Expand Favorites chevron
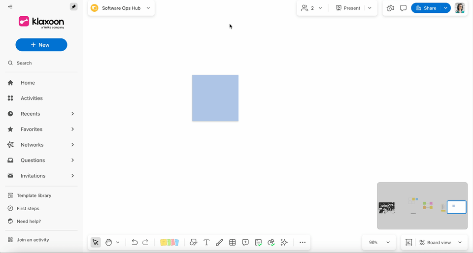473x253 pixels. coord(73,129)
